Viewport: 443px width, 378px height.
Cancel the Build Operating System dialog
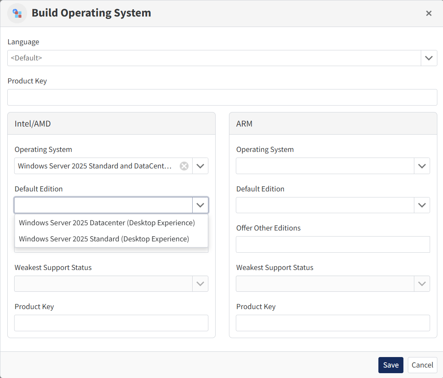click(422, 365)
